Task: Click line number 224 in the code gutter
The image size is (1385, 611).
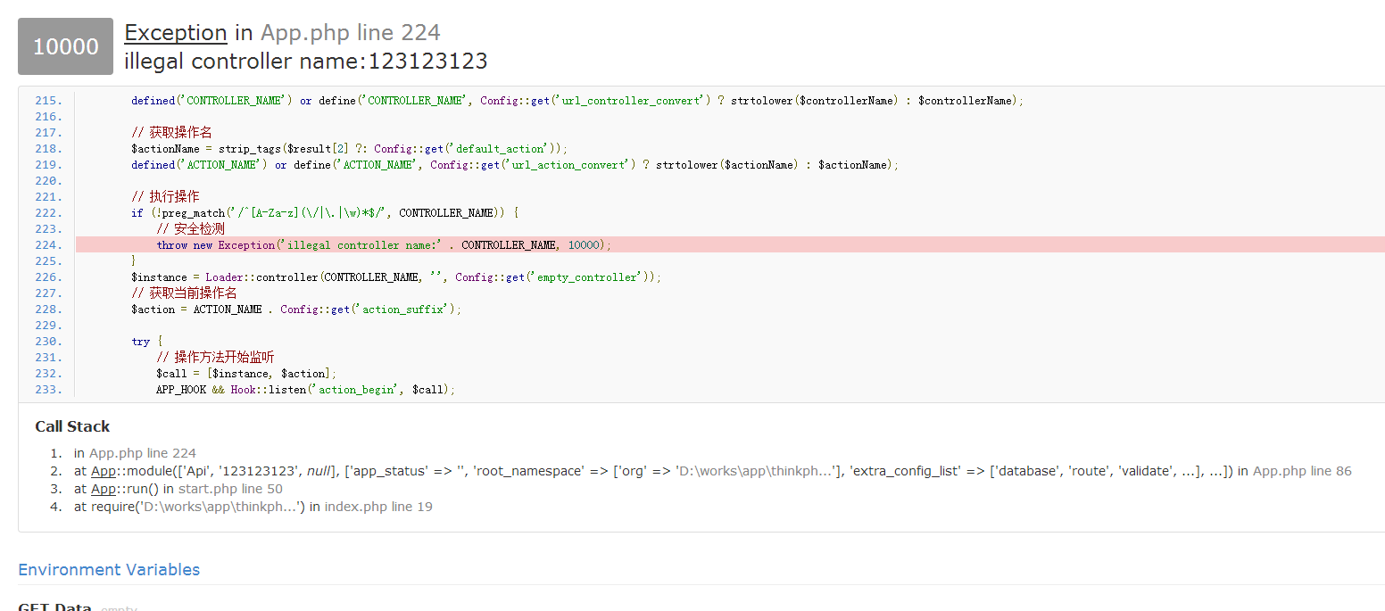Action: coord(48,245)
